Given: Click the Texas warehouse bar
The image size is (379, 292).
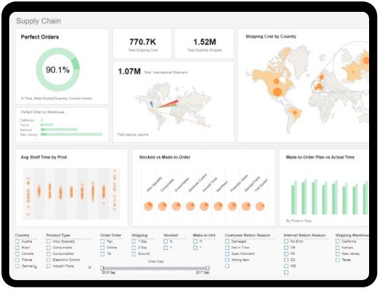Looking at the screenshot, I should point(47,125).
